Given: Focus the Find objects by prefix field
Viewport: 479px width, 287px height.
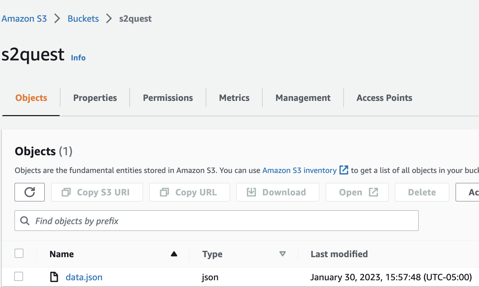Looking at the screenshot, I should pyautogui.click(x=216, y=221).
